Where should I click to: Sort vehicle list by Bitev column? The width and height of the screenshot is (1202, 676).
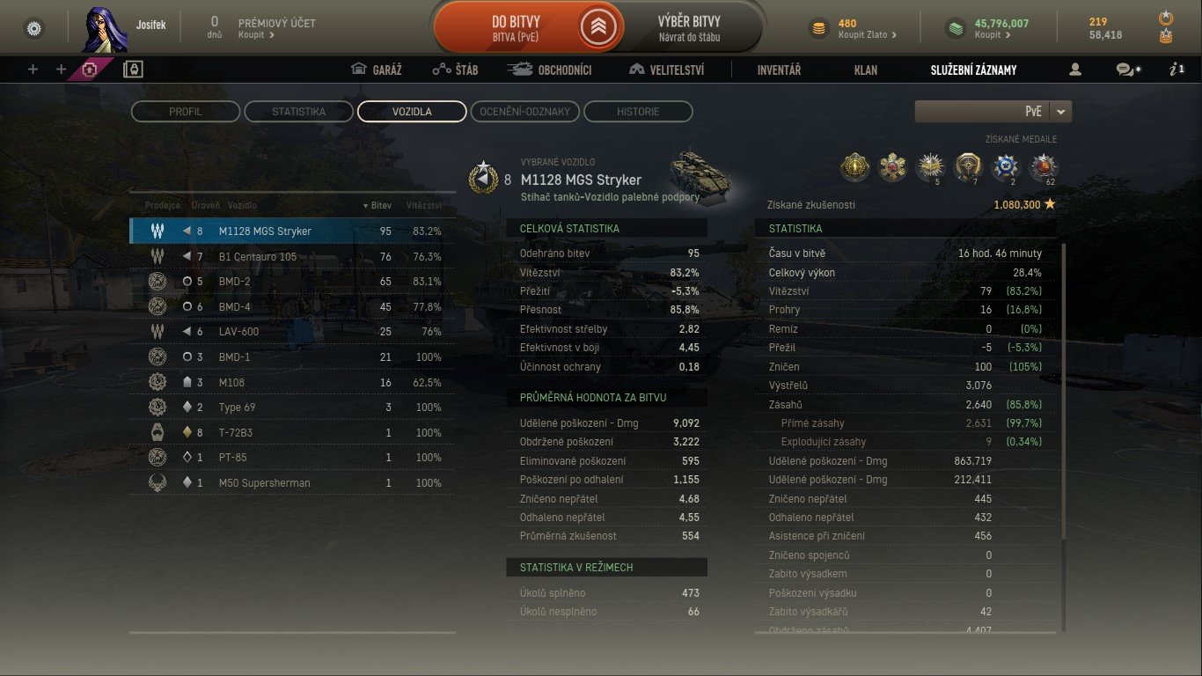click(x=377, y=205)
